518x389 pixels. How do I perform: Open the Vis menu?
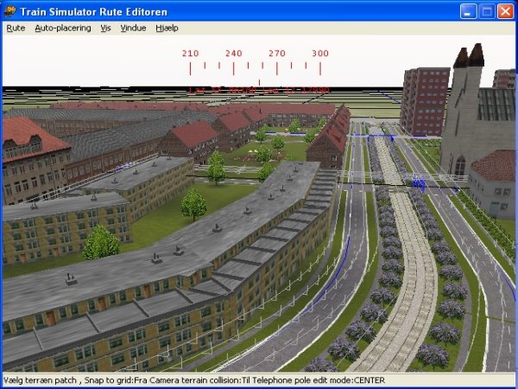click(x=105, y=28)
